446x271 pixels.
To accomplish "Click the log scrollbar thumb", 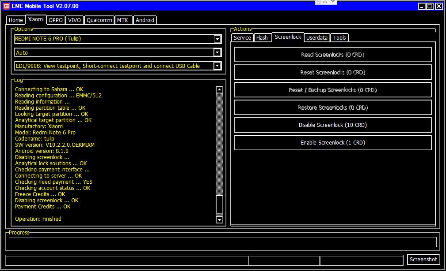I will pyautogui.click(x=219, y=204).
